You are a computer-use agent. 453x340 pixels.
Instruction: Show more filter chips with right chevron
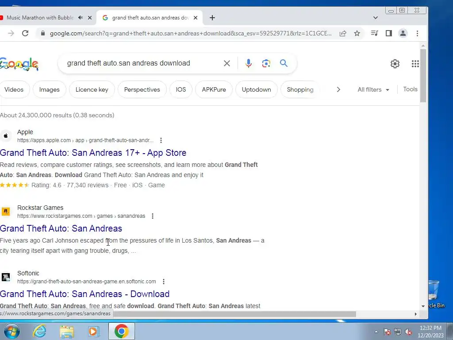tap(338, 89)
